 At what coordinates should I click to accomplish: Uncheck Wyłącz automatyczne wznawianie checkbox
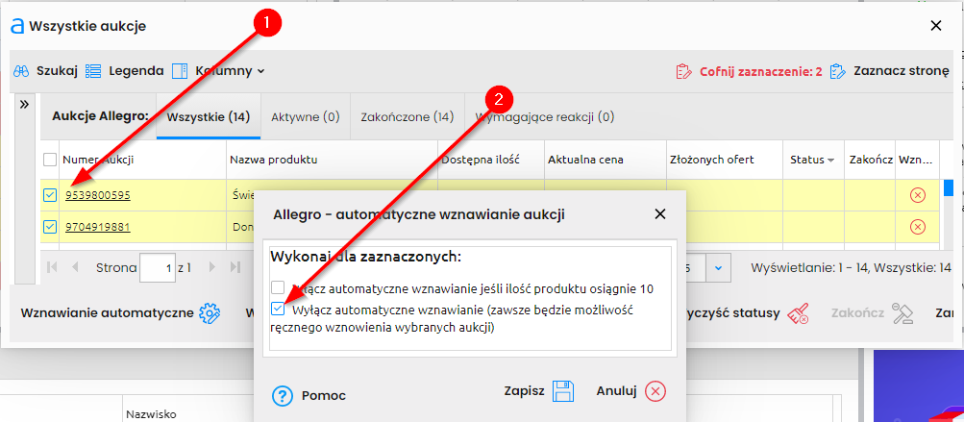click(279, 310)
